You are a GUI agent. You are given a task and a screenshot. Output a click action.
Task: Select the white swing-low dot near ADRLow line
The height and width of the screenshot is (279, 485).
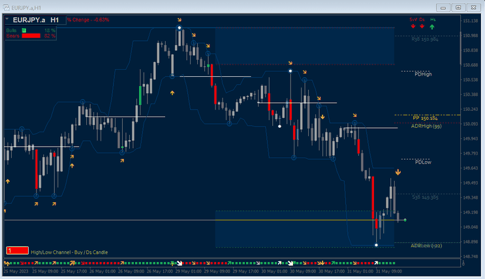tap(376, 245)
